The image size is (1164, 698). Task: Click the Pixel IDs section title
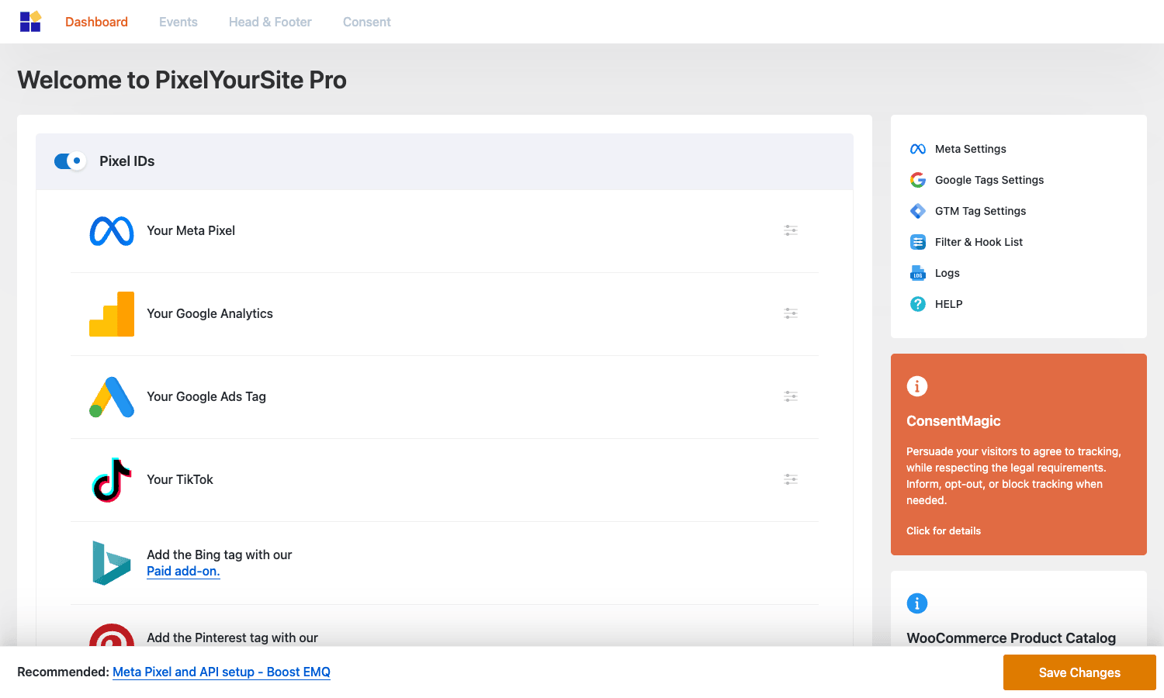point(127,161)
